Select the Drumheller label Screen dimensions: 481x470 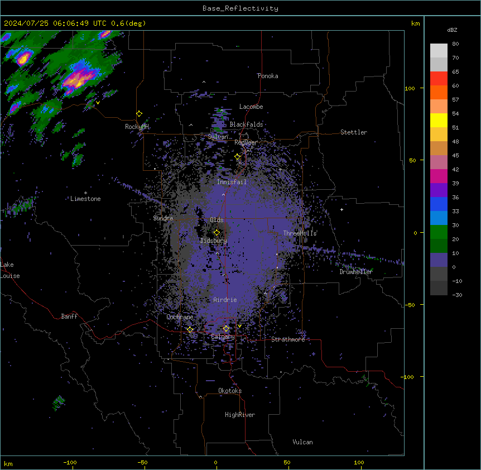(x=356, y=272)
